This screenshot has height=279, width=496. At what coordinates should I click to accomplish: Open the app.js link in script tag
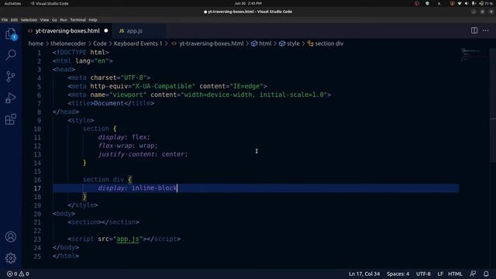(x=128, y=239)
